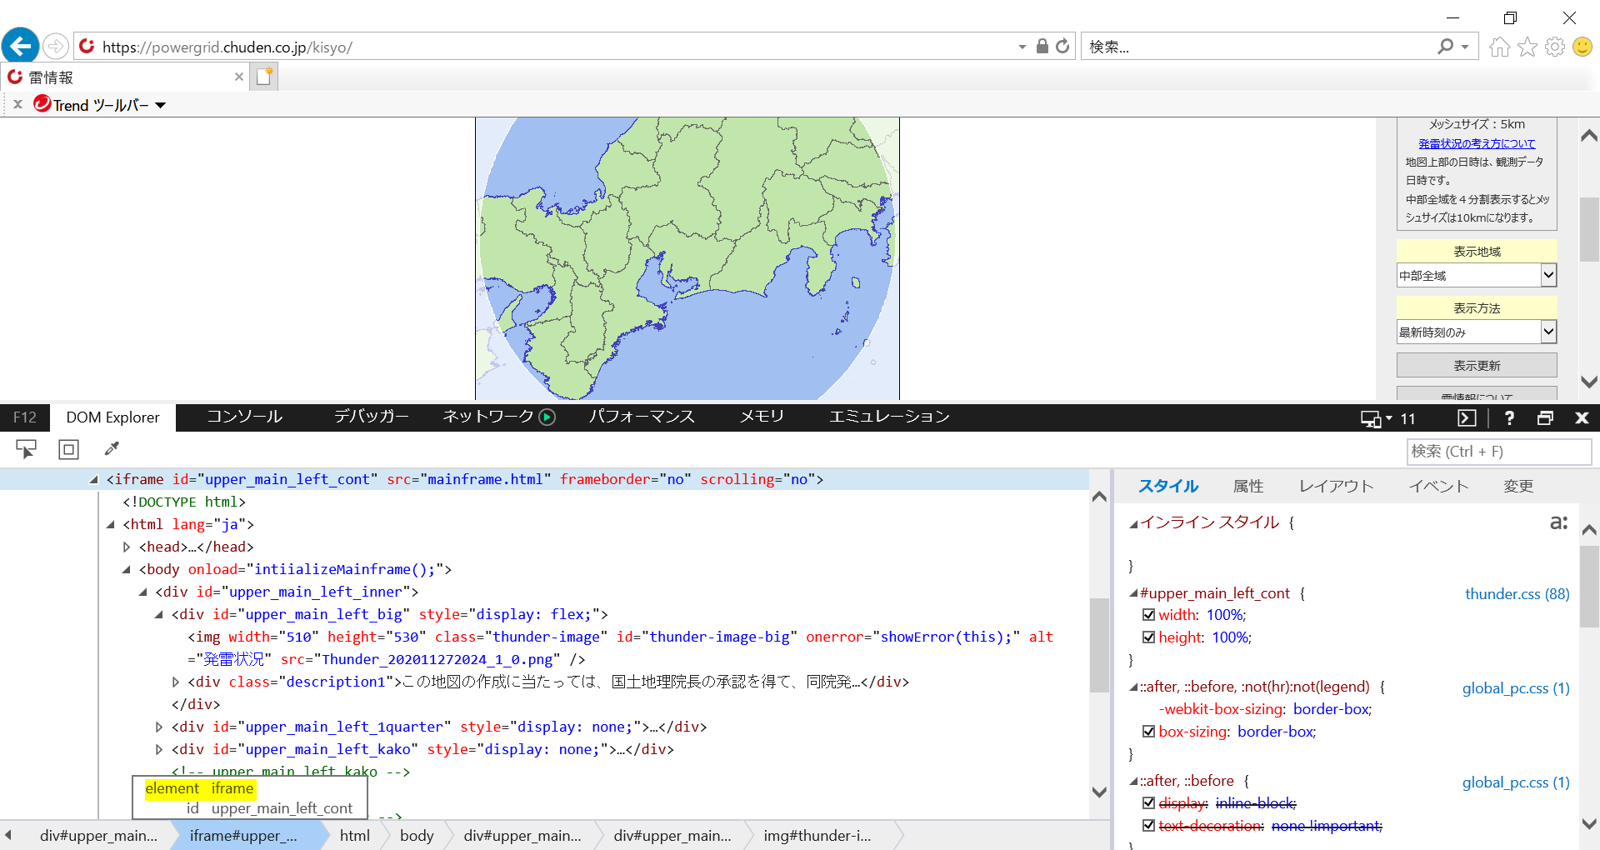Toggle the text-decoration: none checkbox
1600x850 pixels.
tap(1148, 826)
